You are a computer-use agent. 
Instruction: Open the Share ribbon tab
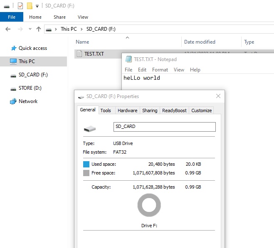coord(59,17)
